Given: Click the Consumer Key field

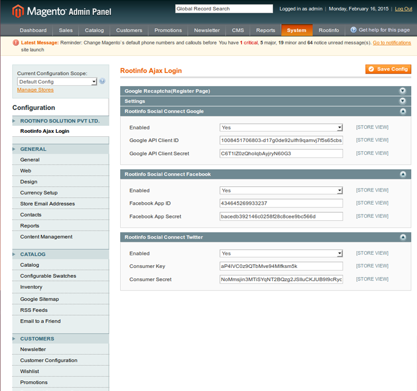Looking at the screenshot, I should [281, 266].
